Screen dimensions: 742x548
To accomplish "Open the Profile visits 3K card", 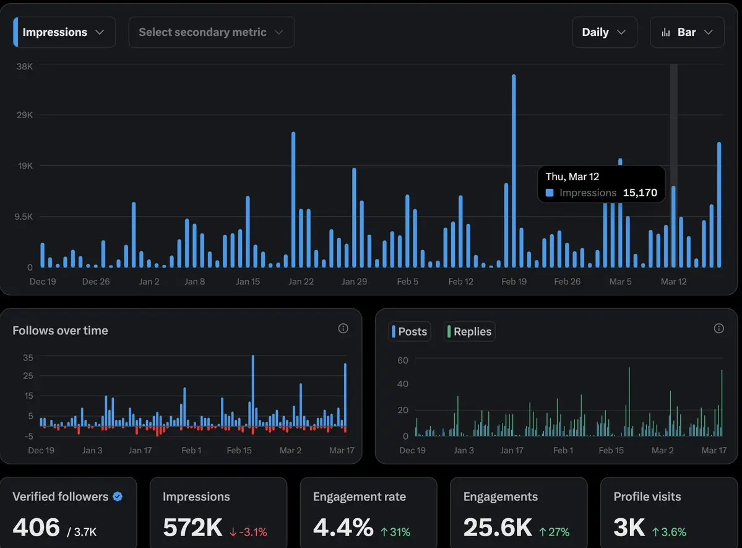I will click(x=668, y=513).
